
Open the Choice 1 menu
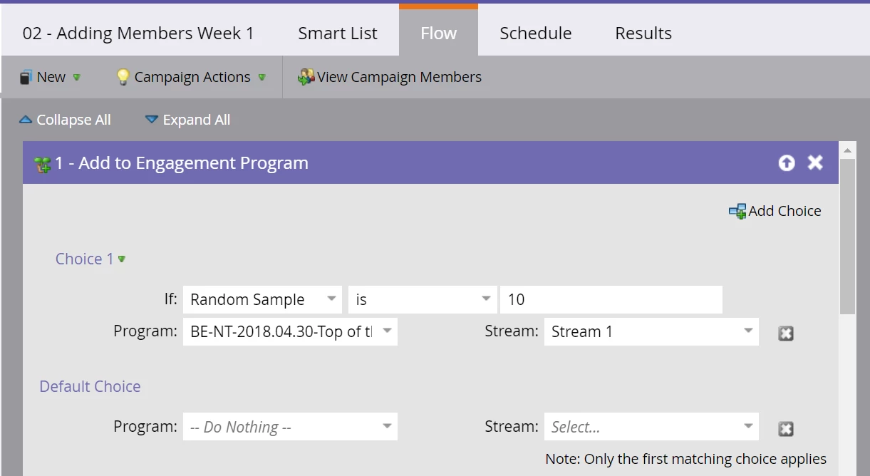click(122, 259)
